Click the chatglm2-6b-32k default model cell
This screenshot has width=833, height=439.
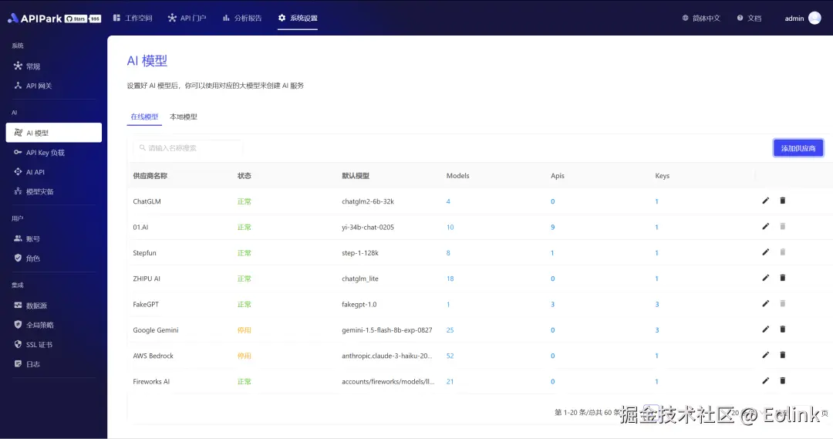coord(368,201)
